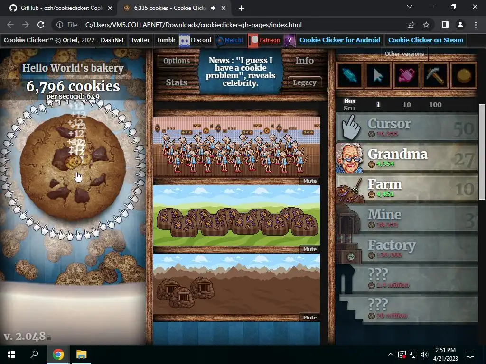
Task: Rename Hello World's bakery
Action: tap(73, 68)
